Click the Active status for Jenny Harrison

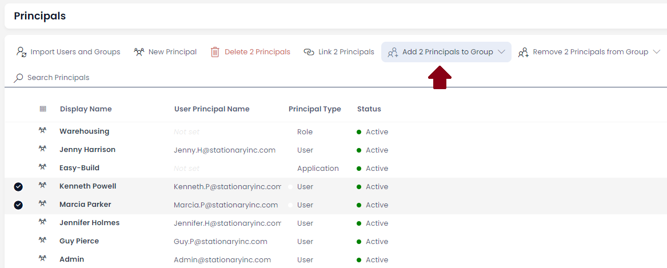coord(377,150)
